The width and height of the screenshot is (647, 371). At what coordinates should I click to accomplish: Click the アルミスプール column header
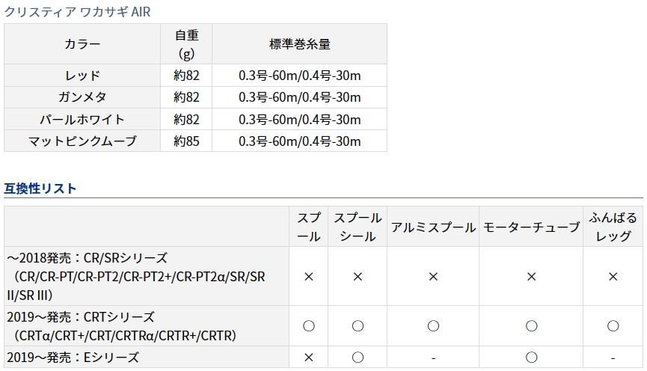pyautogui.click(x=433, y=227)
